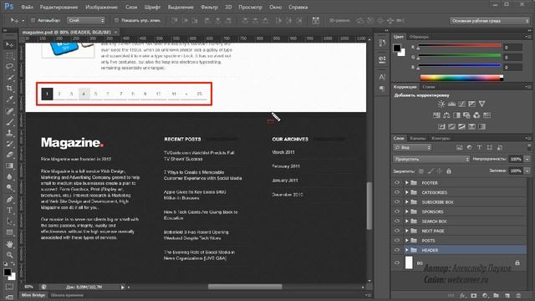Expand the FOOTER group triangle

(407, 183)
